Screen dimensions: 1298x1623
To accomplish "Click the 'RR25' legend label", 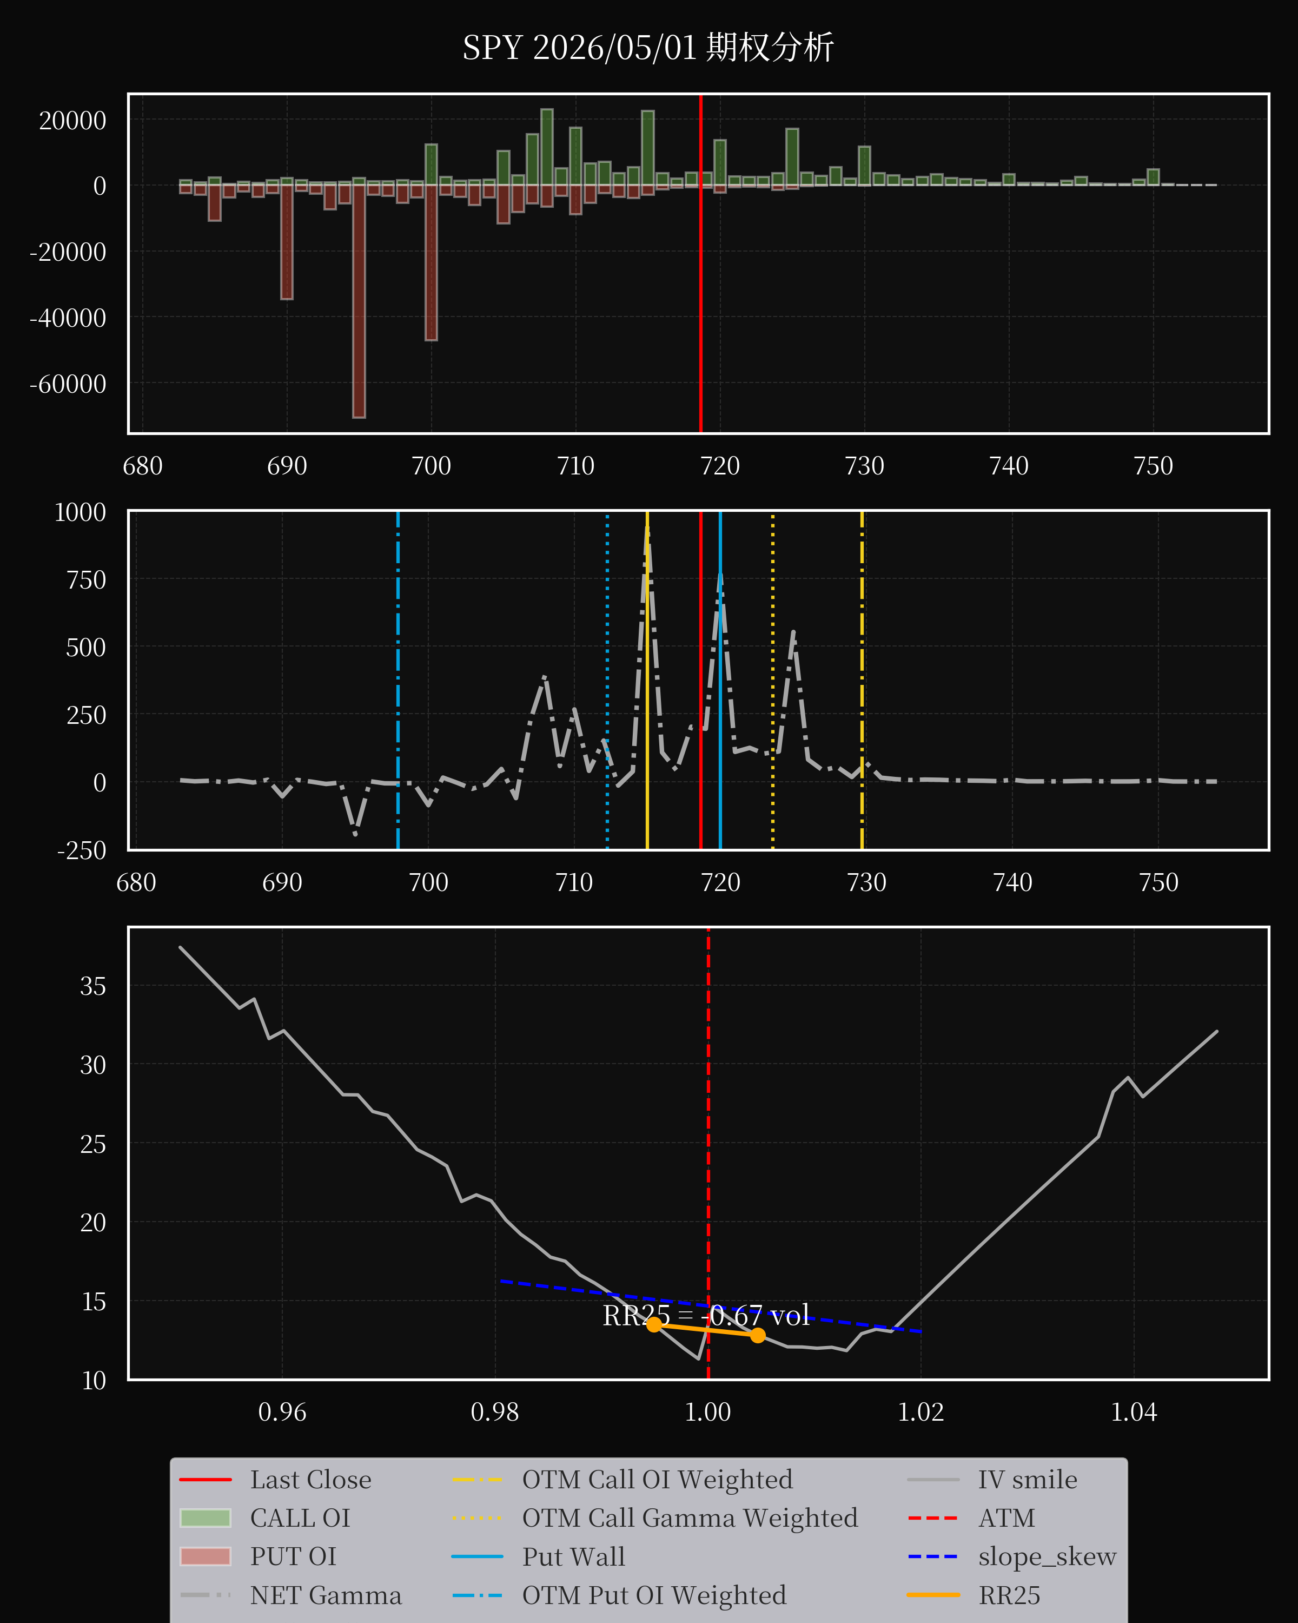I will pyautogui.click(x=1009, y=1595).
